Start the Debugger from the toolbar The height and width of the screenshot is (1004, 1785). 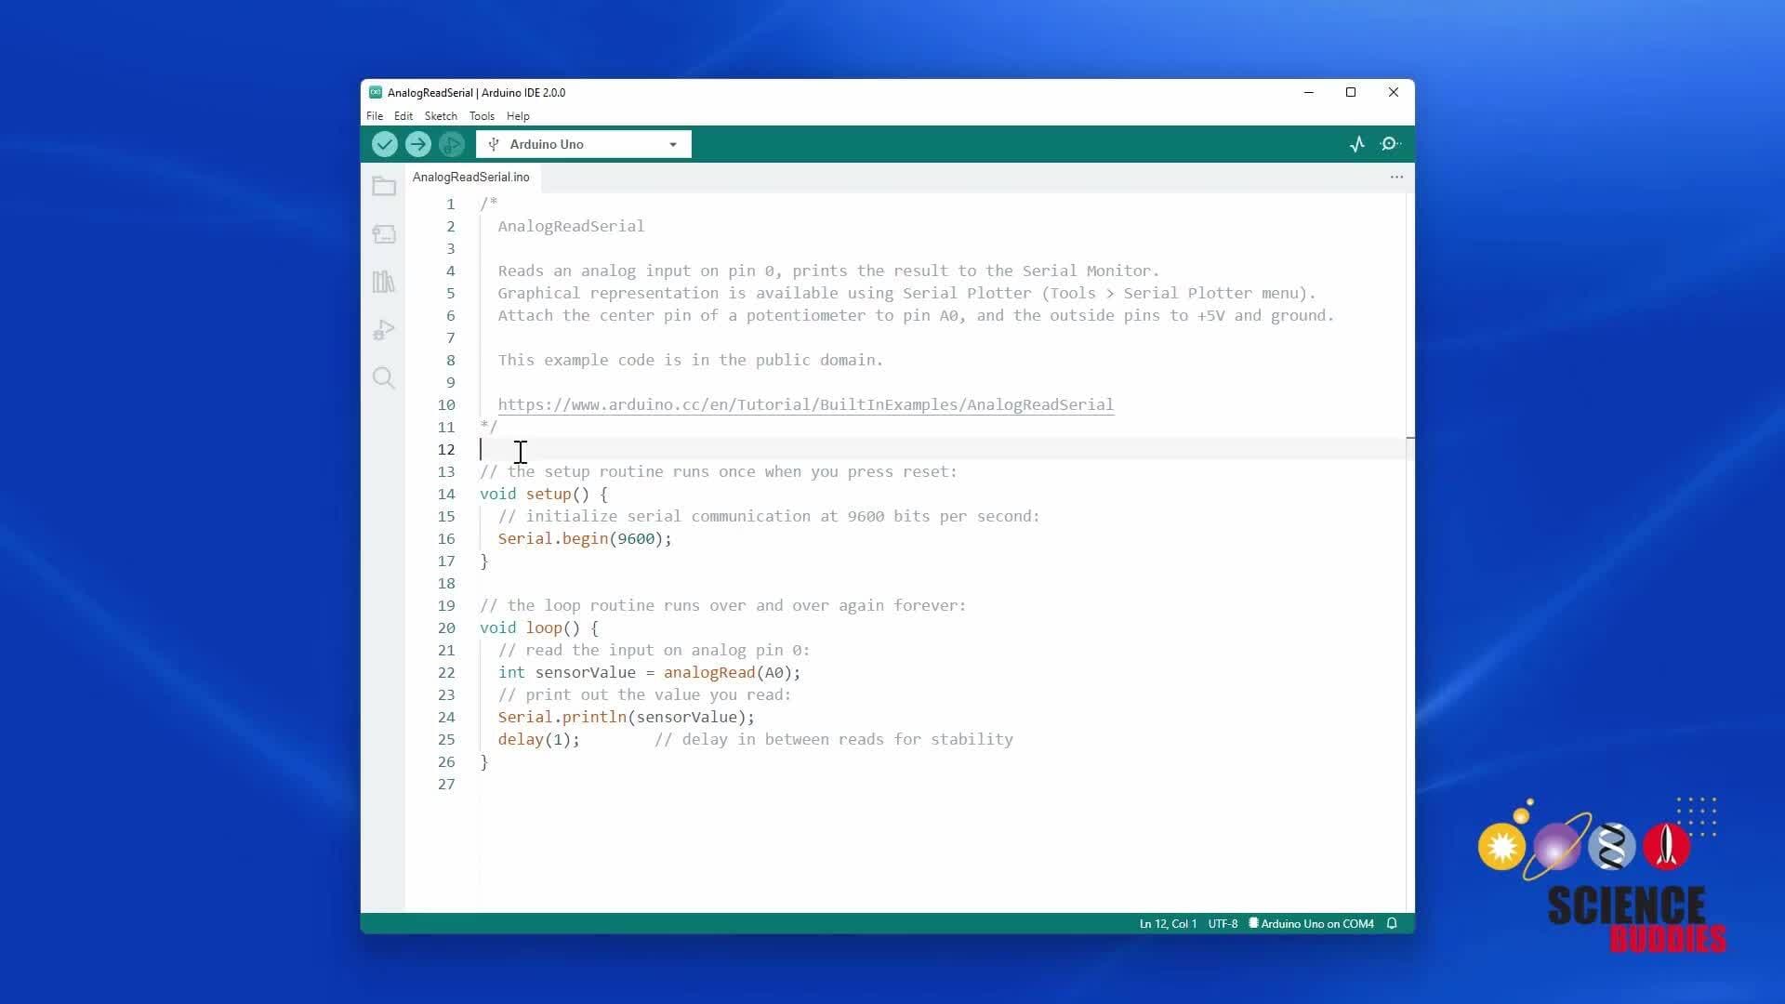(x=451, y=144)
